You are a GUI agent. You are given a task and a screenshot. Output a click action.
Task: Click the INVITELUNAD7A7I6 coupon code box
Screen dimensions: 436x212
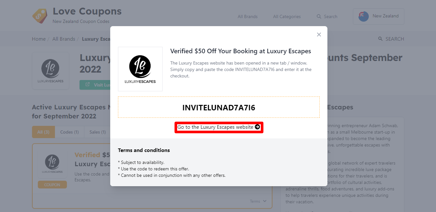click(x=219, y=107)
